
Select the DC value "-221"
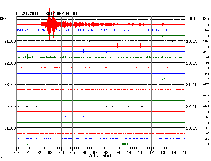coord(206,63)
